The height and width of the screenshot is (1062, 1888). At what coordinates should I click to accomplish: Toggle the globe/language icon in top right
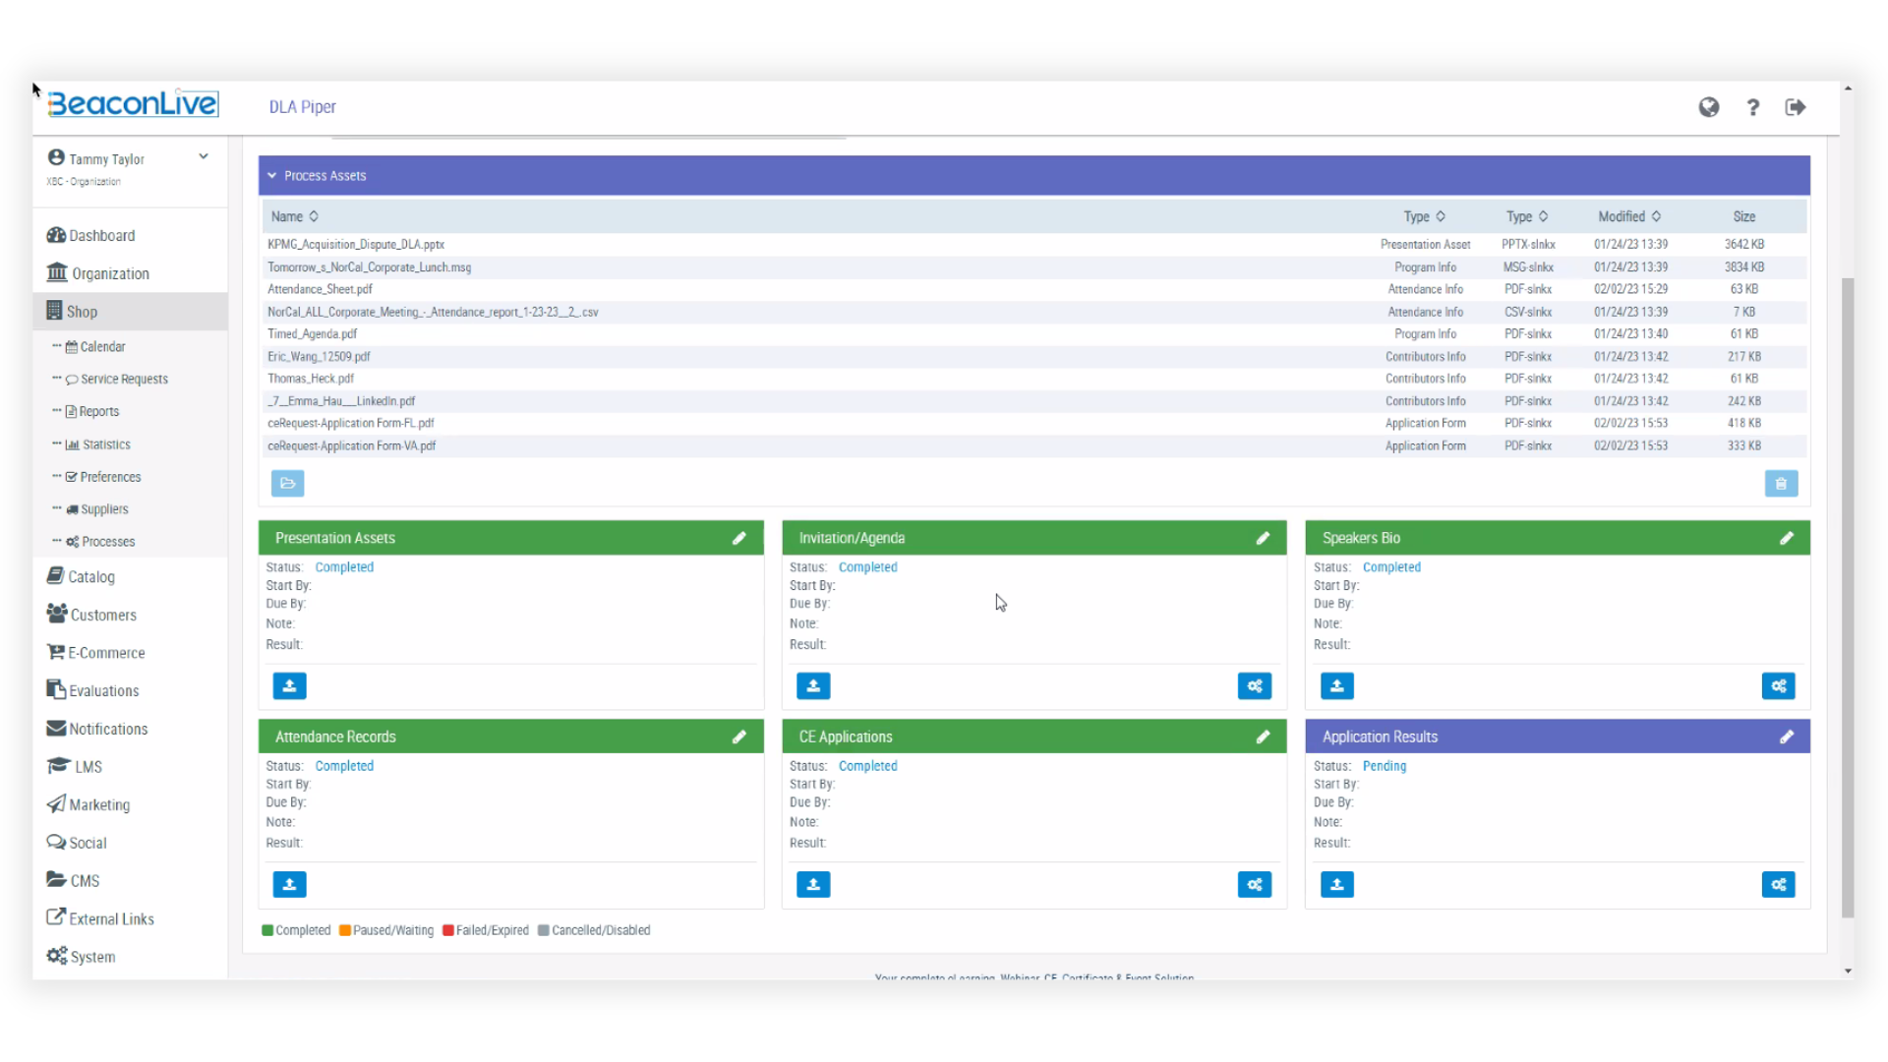click(x=1709, y=106)
